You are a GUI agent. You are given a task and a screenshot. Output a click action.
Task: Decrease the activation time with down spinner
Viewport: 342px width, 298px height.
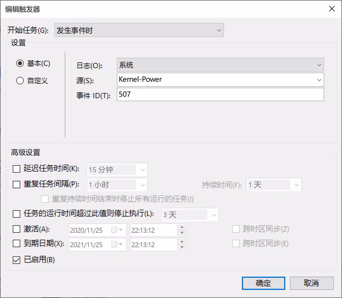coord(182,233)
